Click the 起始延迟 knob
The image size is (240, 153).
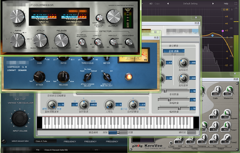point(183,63)
